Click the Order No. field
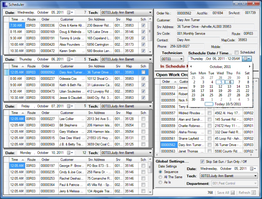The width and height of the screenshot is (262, 199). (186, 13)
